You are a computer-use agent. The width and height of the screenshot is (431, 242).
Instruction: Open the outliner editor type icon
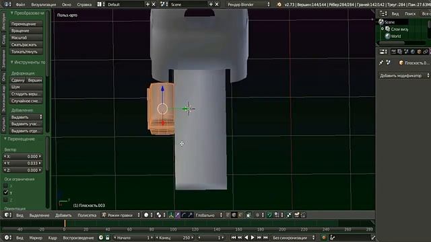click(x=383, y=13)
